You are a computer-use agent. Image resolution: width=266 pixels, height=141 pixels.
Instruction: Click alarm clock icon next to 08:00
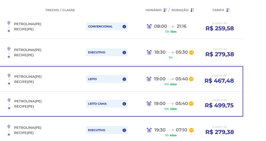(x=149, y=26)
